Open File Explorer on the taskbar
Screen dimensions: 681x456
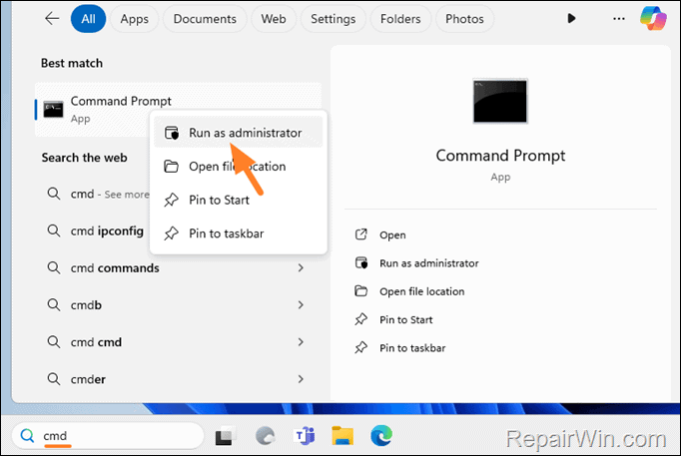pos(342,436)
